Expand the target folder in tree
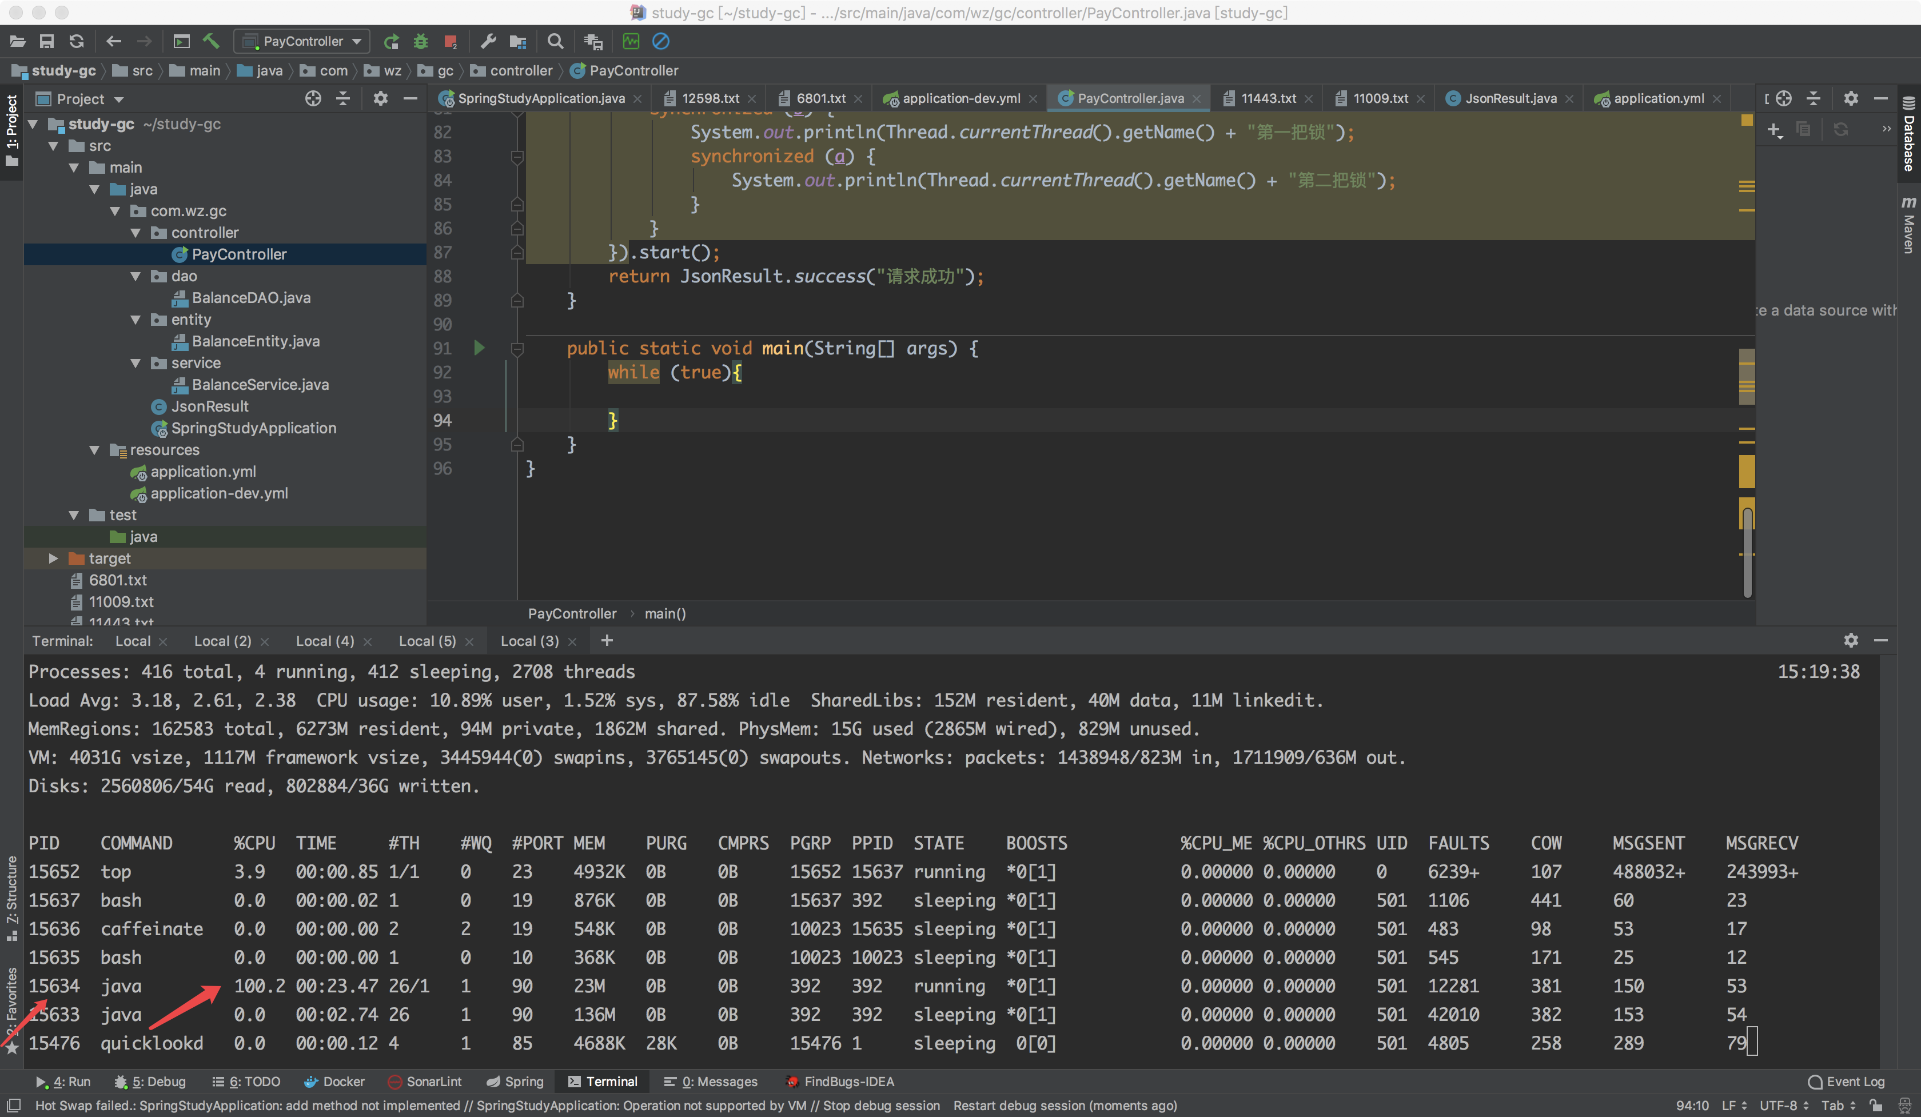The image size is (1921, 1117). [53, 558]
